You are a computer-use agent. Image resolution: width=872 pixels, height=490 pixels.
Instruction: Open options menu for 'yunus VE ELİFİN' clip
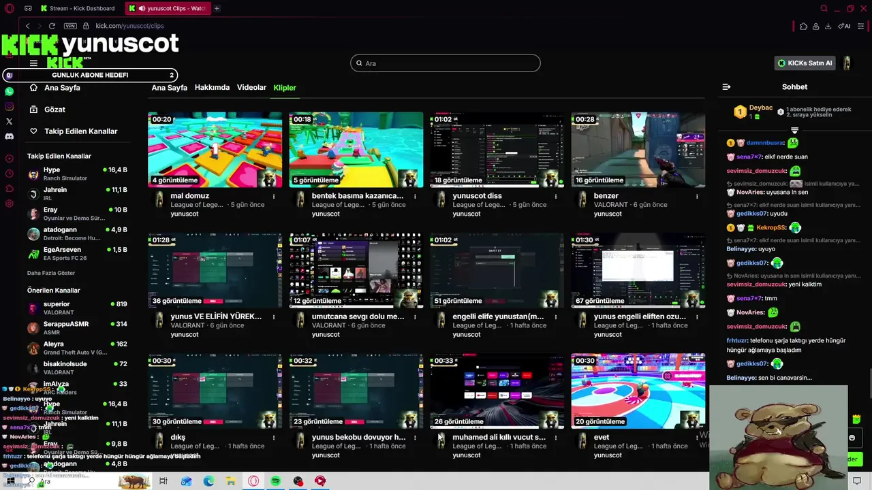274,316
